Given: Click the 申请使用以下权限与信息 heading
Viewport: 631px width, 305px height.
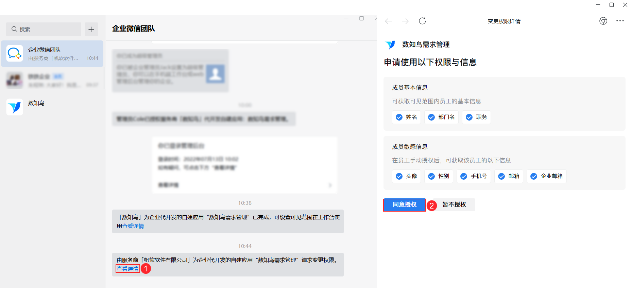Looking at the screenshot, I should (x=430, y=62).
